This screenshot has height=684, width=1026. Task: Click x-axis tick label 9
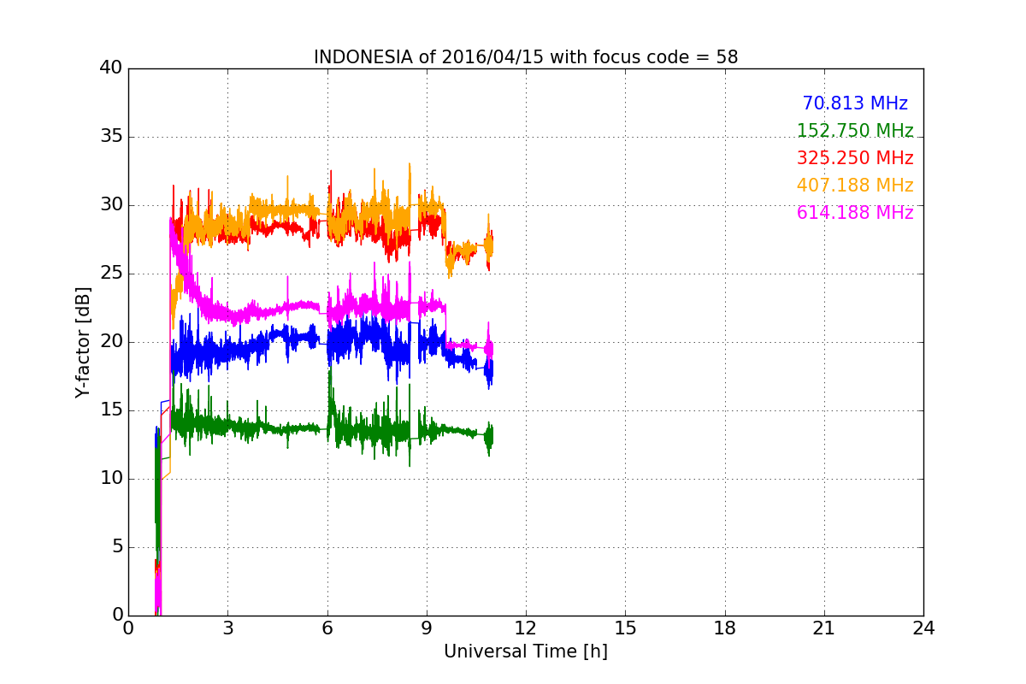coord(427,628)
